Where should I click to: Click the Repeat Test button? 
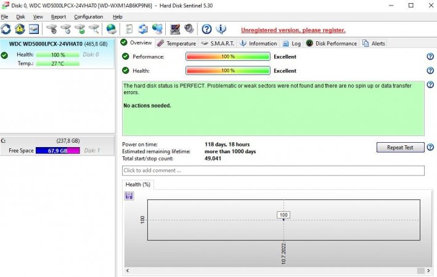400,147
